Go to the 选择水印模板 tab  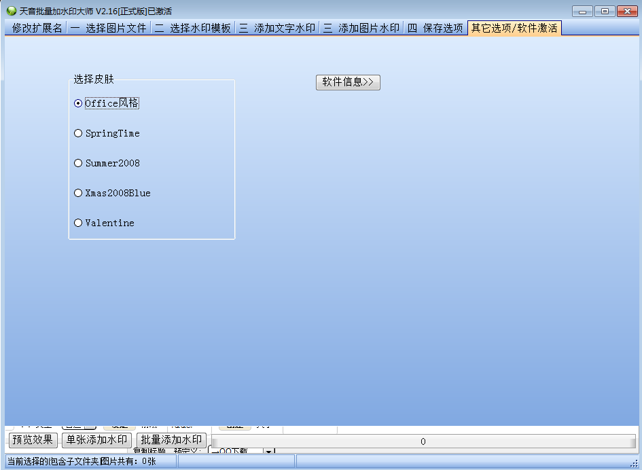point(193,28)
